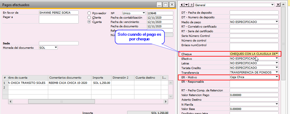Click the Importe column header
Screen dimensions: 290x114
[x=101, y=78]
